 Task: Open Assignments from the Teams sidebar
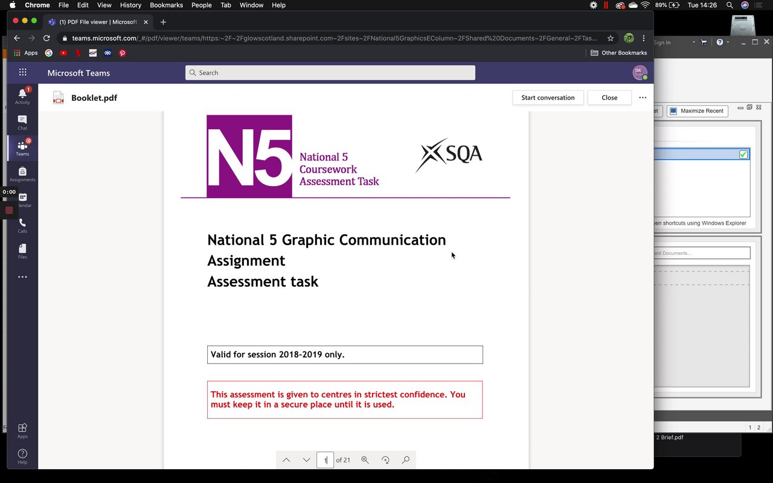(22, 174)
